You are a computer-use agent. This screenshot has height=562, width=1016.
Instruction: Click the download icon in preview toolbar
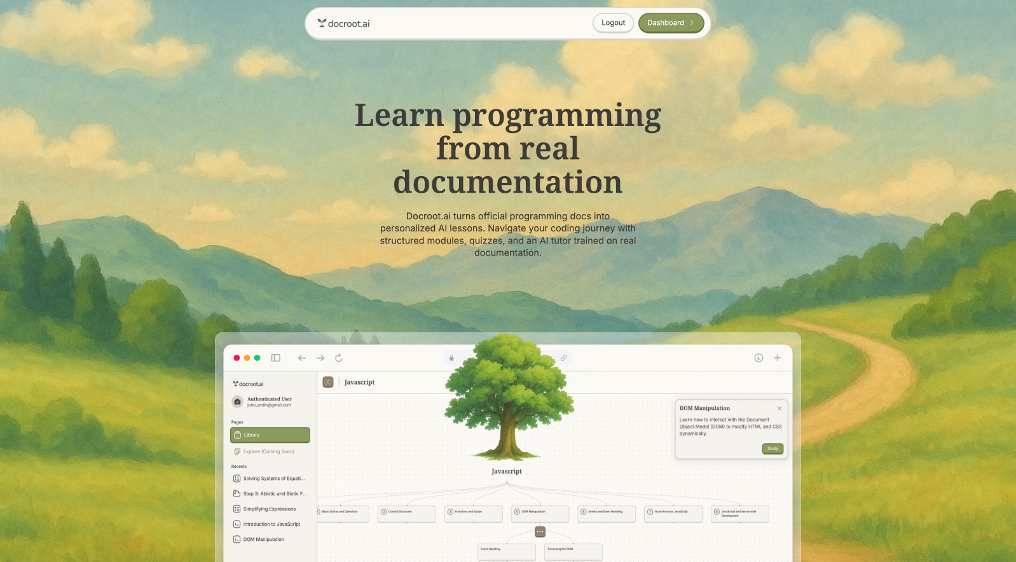(759, 358)
